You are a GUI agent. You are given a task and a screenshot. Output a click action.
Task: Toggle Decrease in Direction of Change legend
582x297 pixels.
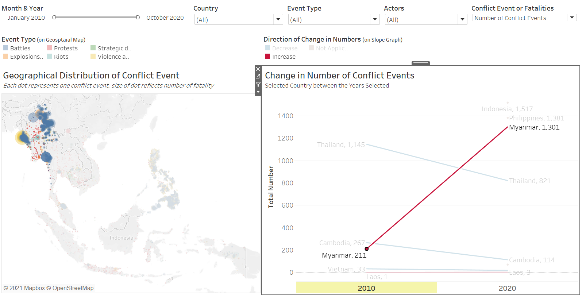(285, 48)
